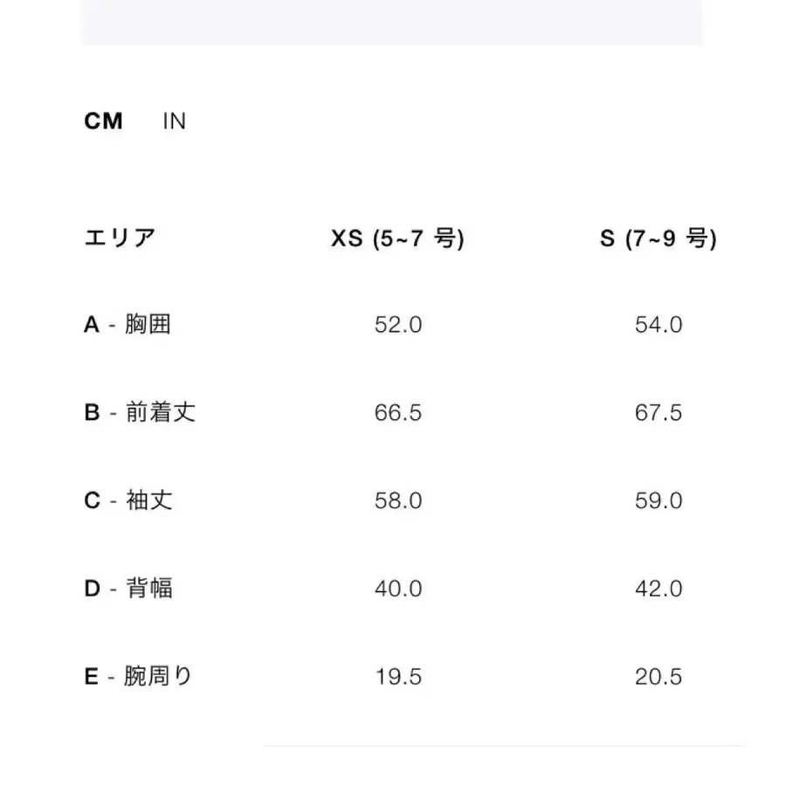Screen dimensions: 786x786
Task: Switch measurement units to IN
Action: [175, 121]
